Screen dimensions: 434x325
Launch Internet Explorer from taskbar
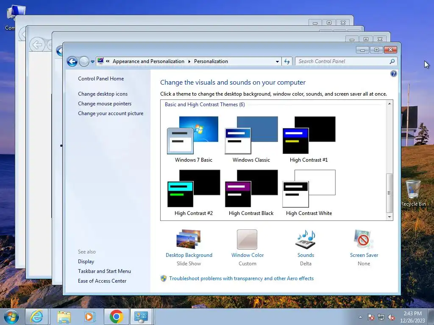point(37,317)
